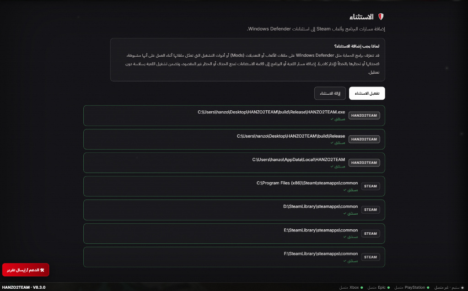Image resolution: width=468 pixels, height=291 pixels.
Task: Click the green dot next to PlayStation
Action: coord(428,288)
